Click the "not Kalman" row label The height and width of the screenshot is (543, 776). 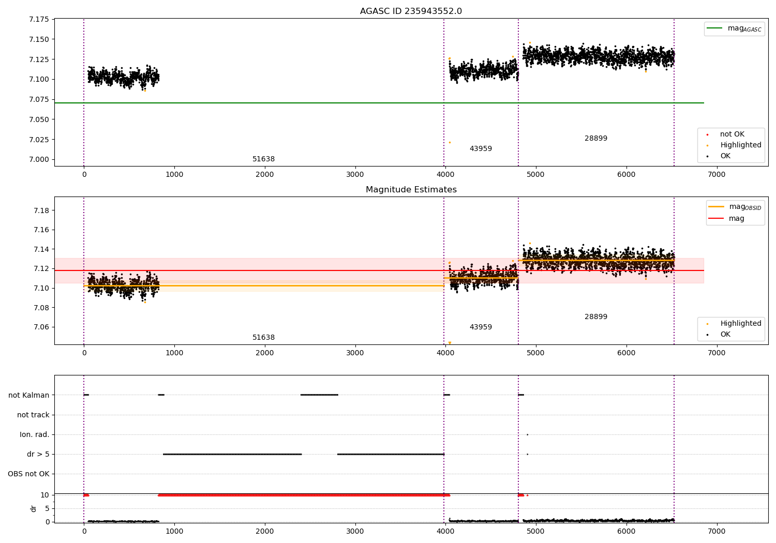click(29, 395)
